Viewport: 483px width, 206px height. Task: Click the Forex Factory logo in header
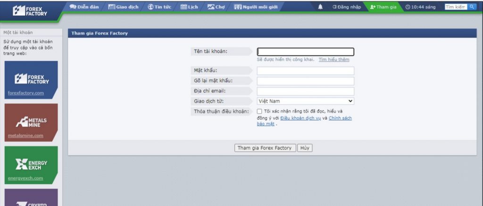31,10
